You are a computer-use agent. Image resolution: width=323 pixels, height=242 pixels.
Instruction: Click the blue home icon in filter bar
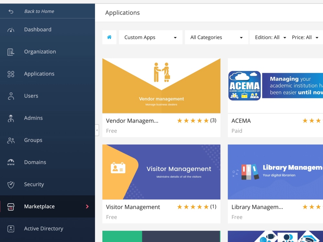[x=109, y=37]
